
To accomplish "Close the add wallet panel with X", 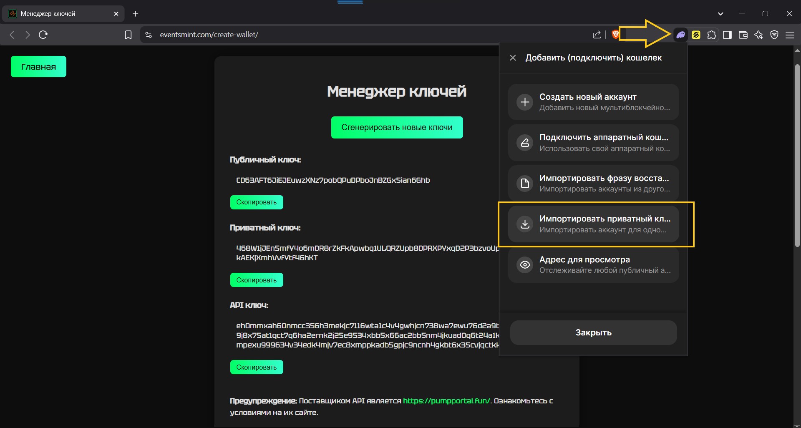I will [x=513, y=58].
